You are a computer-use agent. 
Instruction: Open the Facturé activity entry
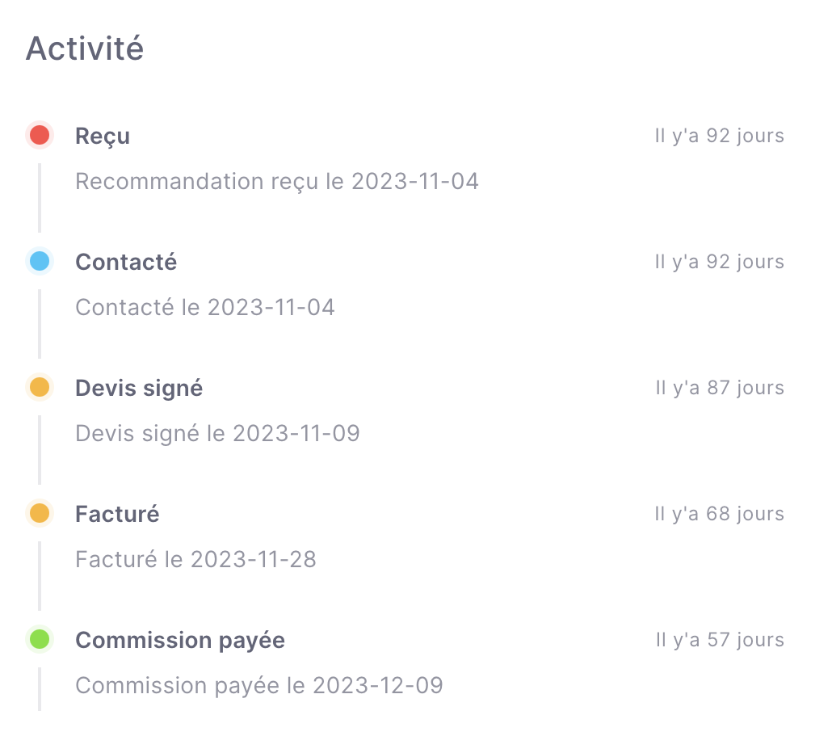(117, 514)
